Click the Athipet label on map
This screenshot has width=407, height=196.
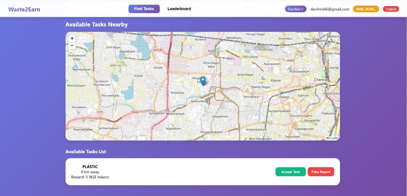tap(158, 68)
